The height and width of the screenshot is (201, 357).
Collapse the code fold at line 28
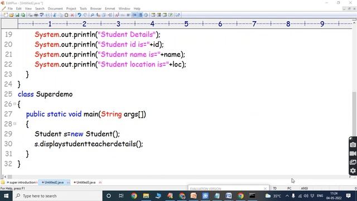15,124
